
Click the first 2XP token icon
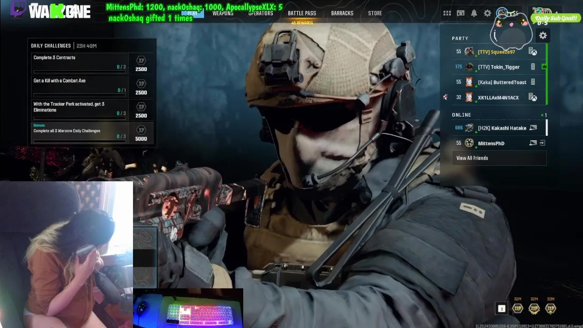tap(517, 309)
